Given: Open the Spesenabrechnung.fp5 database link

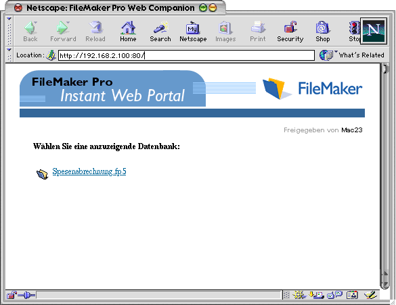Looking at the screenshot, I should point(89,171).
